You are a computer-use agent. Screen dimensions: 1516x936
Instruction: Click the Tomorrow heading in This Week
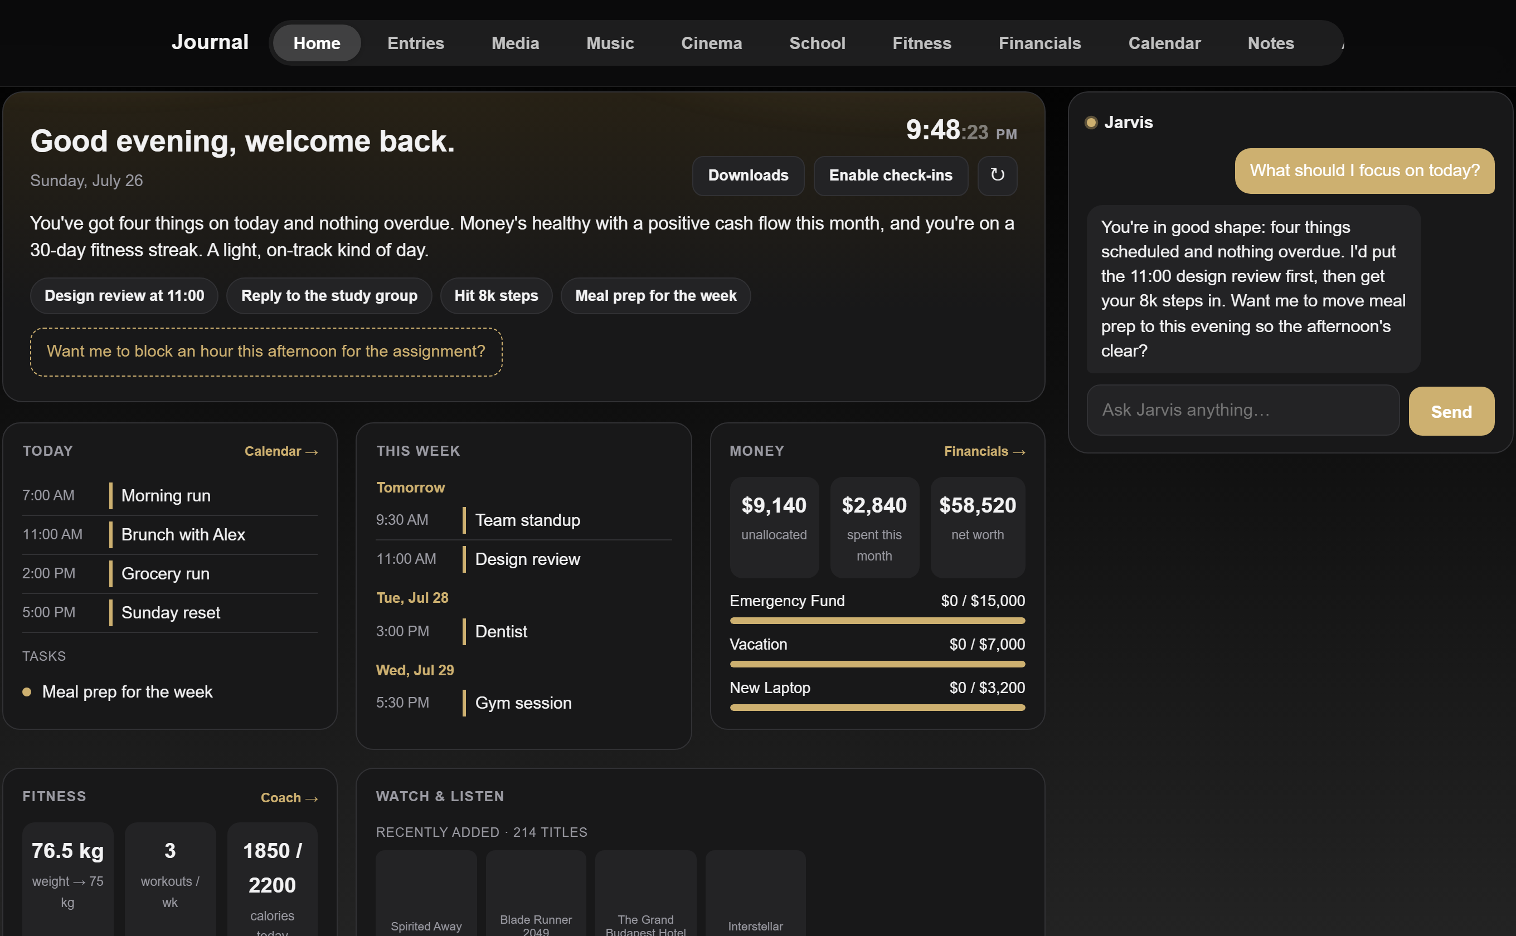[x=411, y=487]
